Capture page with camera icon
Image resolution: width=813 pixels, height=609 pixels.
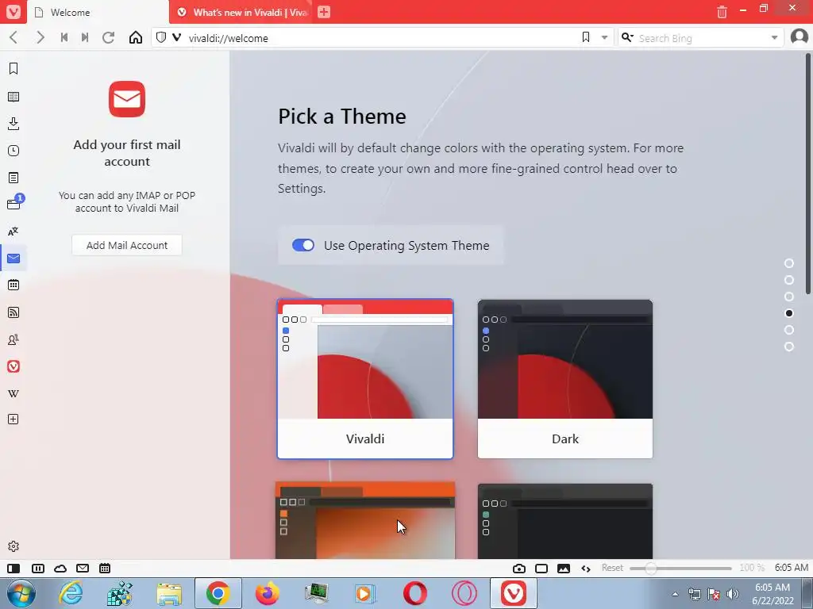coord(519,569)
